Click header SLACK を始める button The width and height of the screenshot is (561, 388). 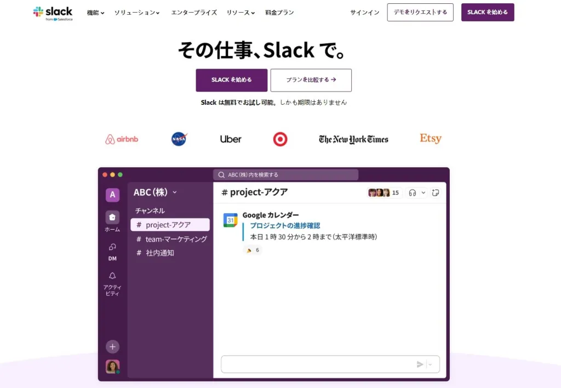click(487, 12)
